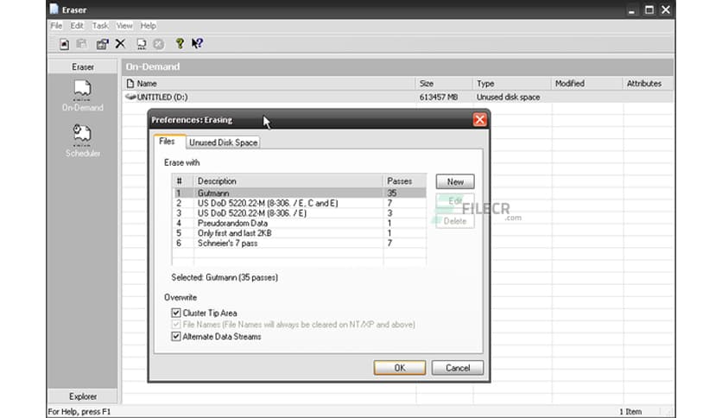Viewport: 722px width, 418px height.
Task: Open the Scheduler sidebar view
Action: pos(82,141)
